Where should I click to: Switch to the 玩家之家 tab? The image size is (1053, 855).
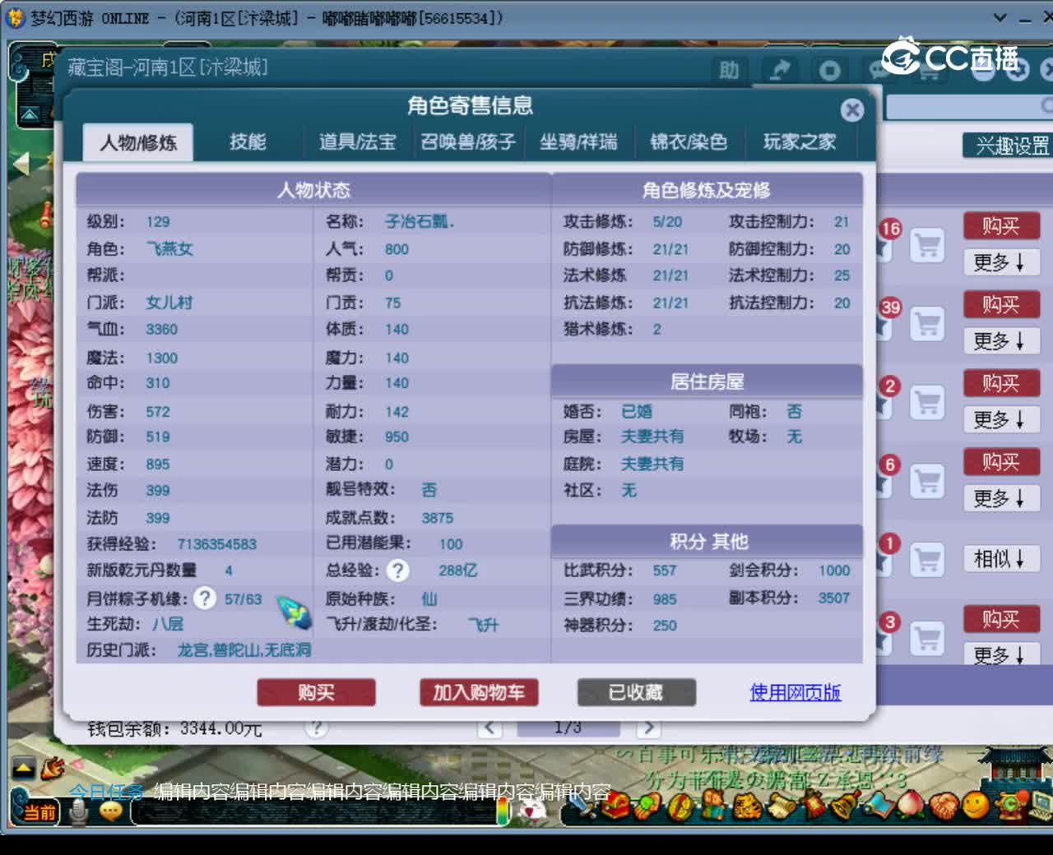800,142
